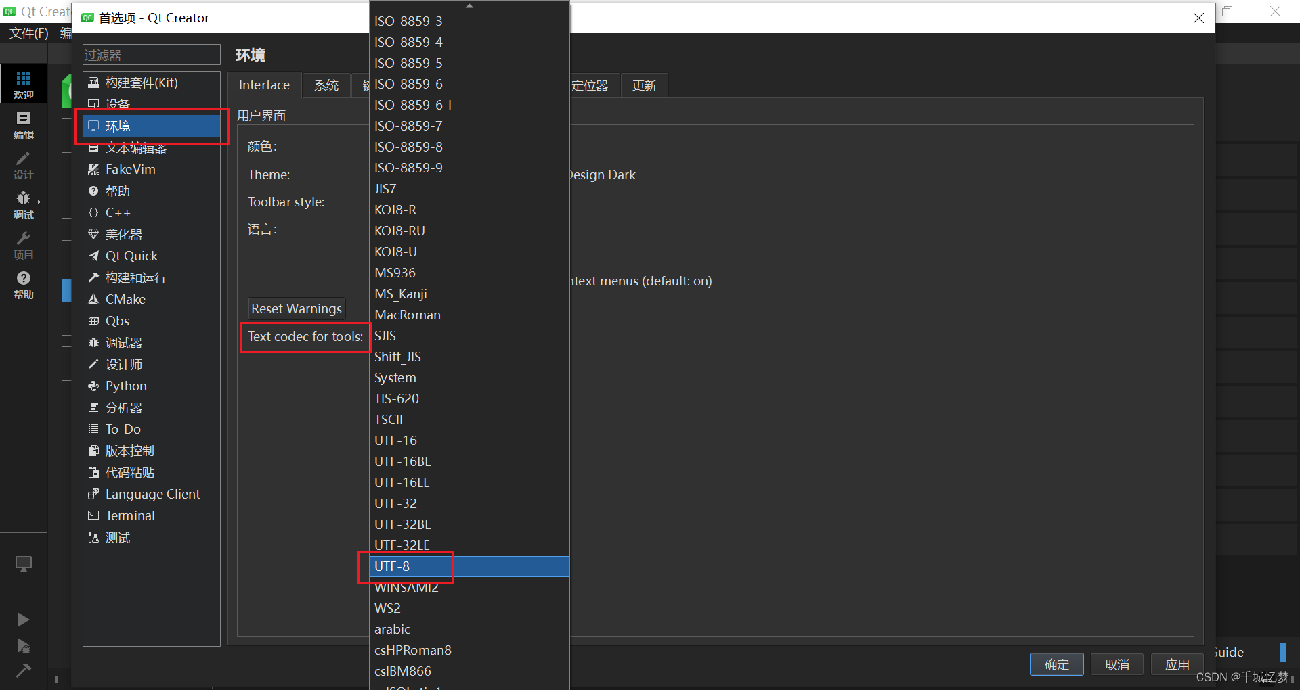This screenshot has width=1300, height=690.
Task: Click the 取消 button
Action: 1117,664
